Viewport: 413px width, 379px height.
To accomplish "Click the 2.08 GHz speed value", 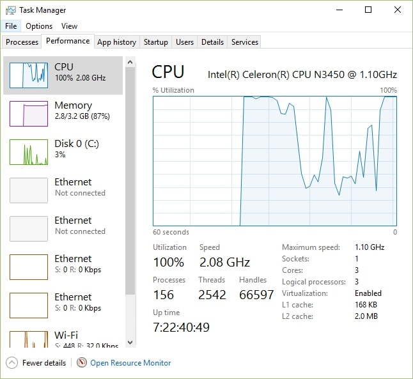I will click(224, 262).
